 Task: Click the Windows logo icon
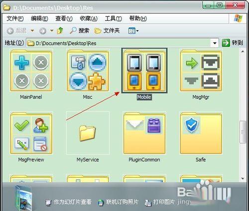[238, 18]
